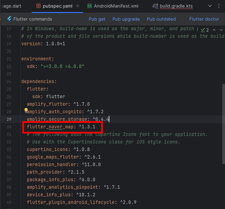Click the comment 'In Windows, build-name is used'

(x=109, y=29)
